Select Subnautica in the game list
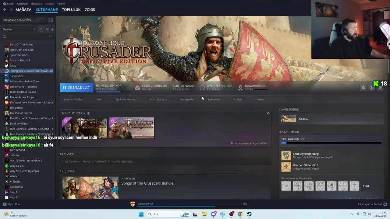The height and width of the screenshot is (219, 390). 16,76
